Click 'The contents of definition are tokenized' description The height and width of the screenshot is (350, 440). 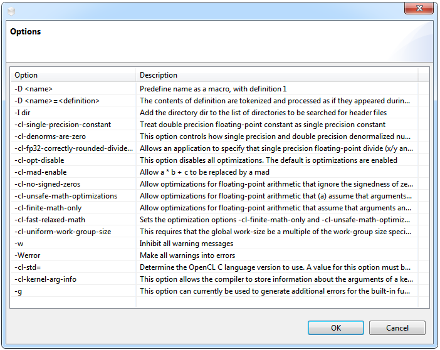(x=275, y=101)
